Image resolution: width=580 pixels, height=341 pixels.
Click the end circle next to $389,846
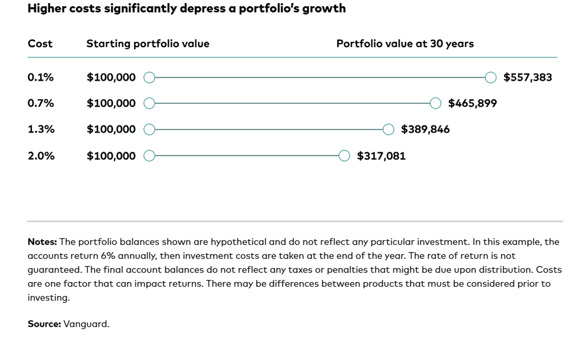[388, 129]
